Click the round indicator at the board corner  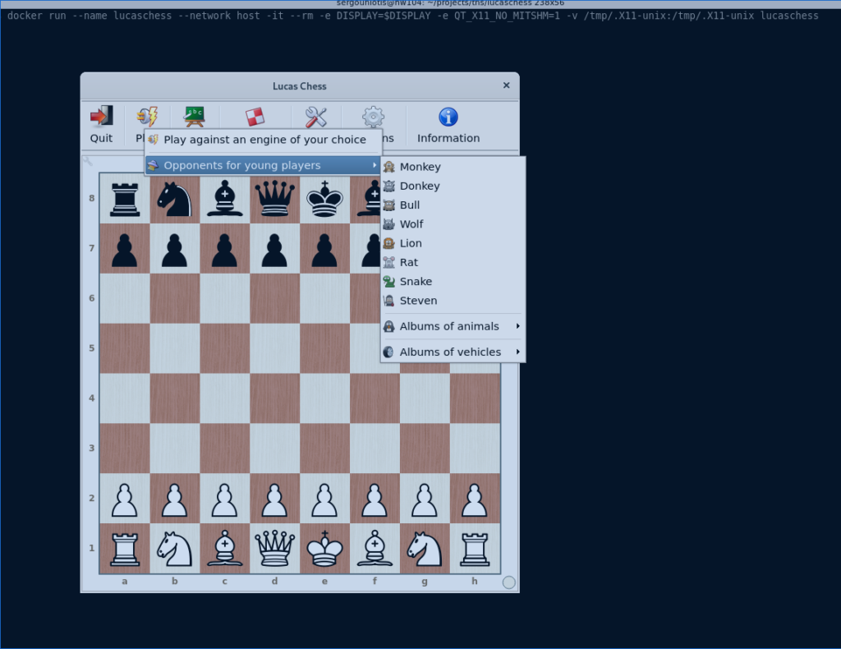pyautogui.click(x=509, y=582)
